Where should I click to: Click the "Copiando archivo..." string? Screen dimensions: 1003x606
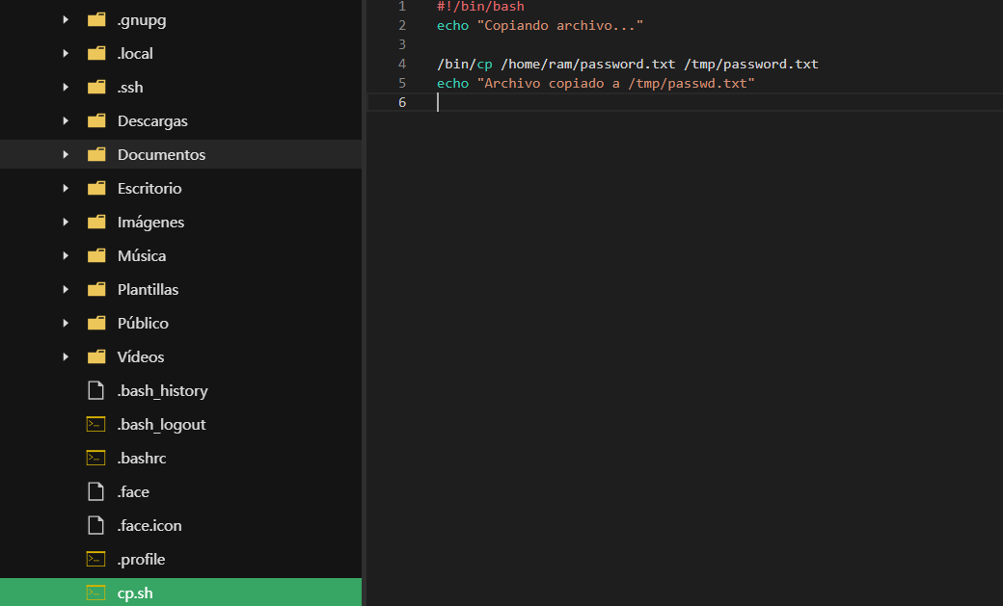point(560,26)
